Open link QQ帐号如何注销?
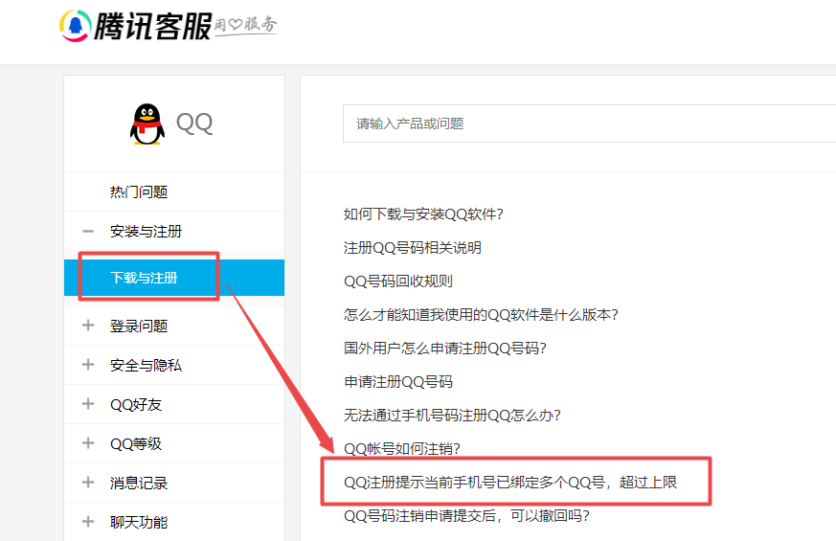This screenshot has width=836, height=541. 401,449
